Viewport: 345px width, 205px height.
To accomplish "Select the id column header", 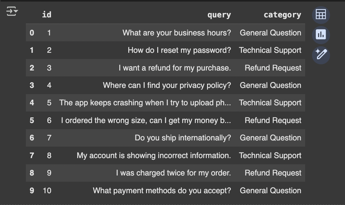I will click(47, 15).
